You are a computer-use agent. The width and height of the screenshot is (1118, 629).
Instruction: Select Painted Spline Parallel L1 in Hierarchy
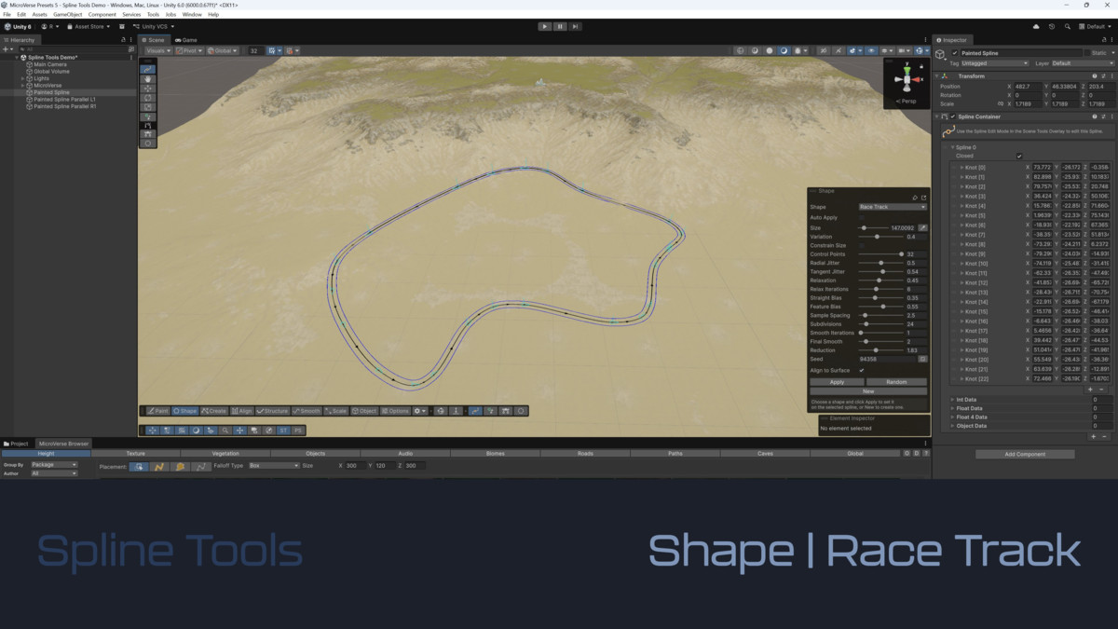point(64,99)
